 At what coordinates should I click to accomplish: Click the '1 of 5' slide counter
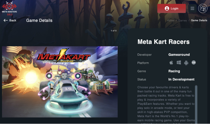point(114,31)
